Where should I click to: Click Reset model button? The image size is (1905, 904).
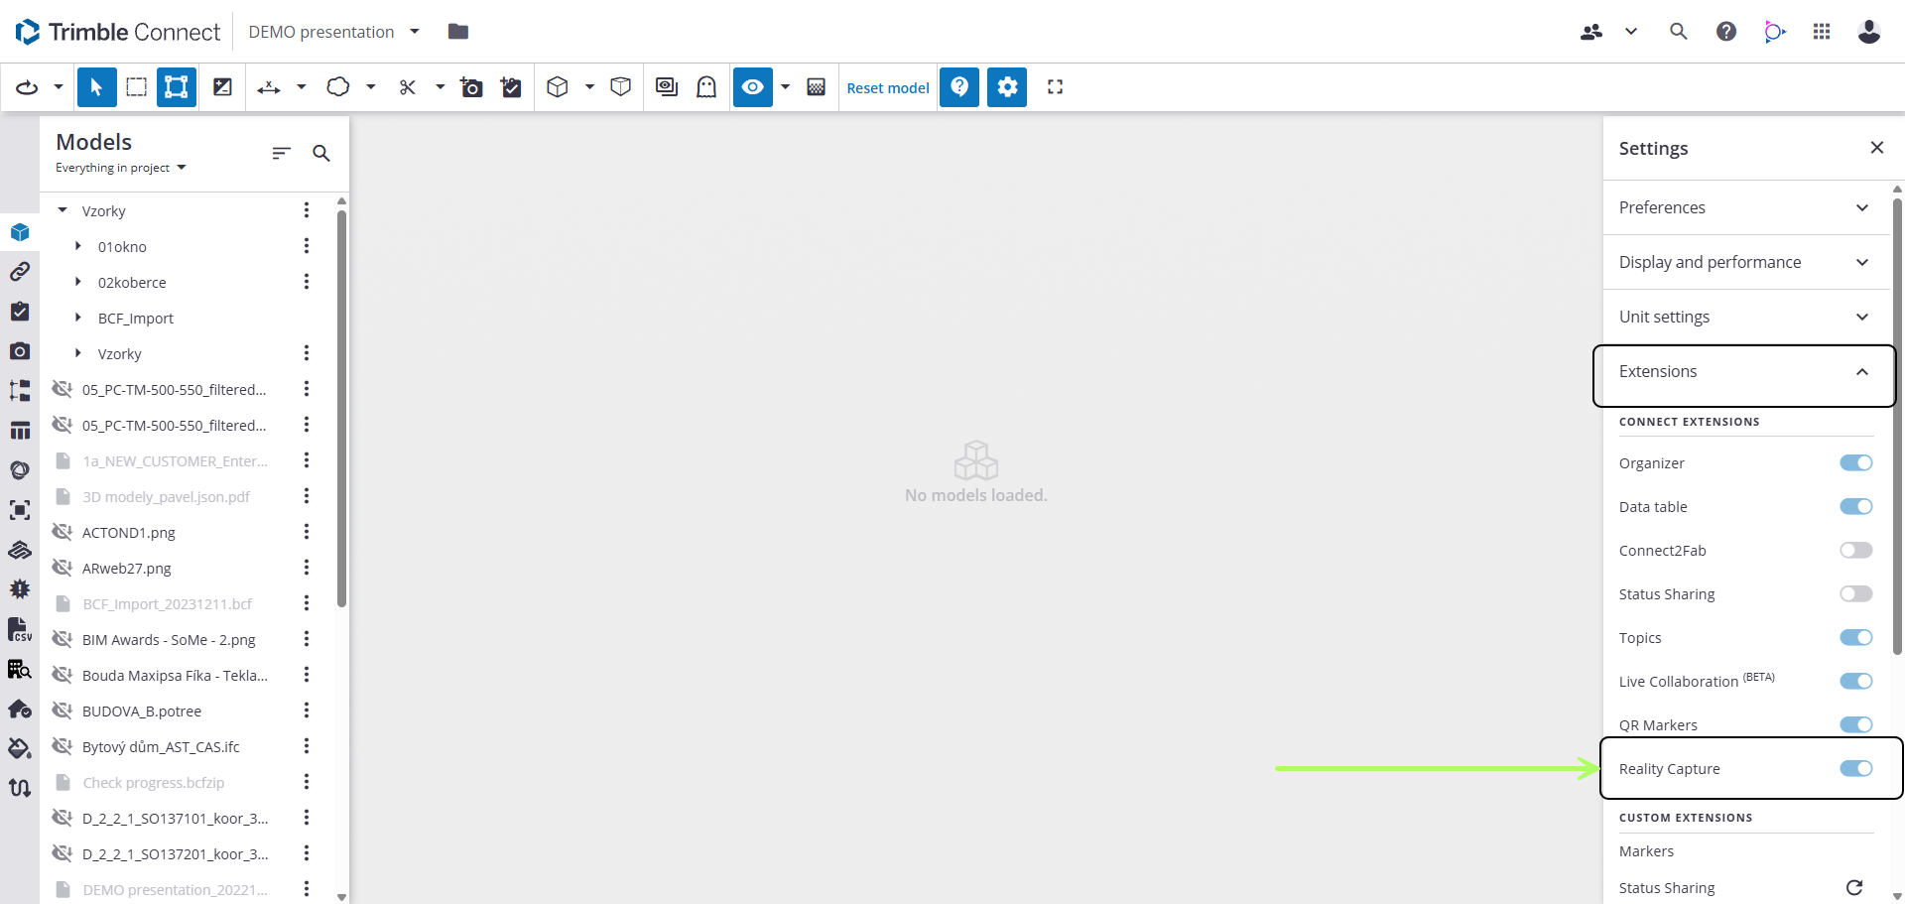pyautogui.click(x=888, y=87)
